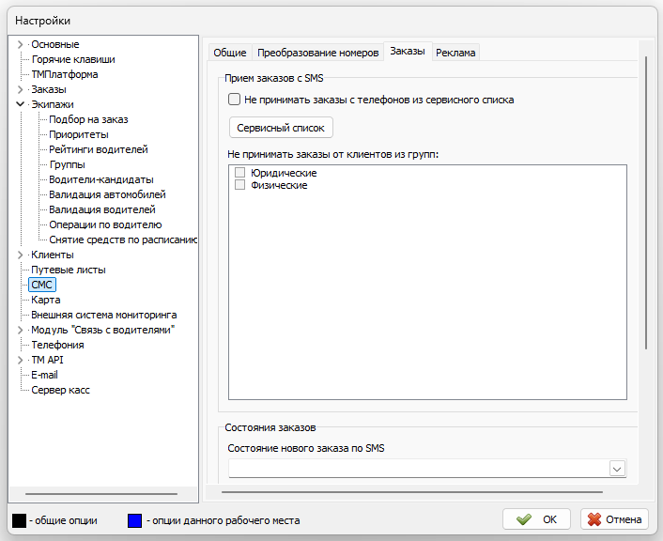Select Валидация автомобилей item
The image size is (663, 541).
107,194
